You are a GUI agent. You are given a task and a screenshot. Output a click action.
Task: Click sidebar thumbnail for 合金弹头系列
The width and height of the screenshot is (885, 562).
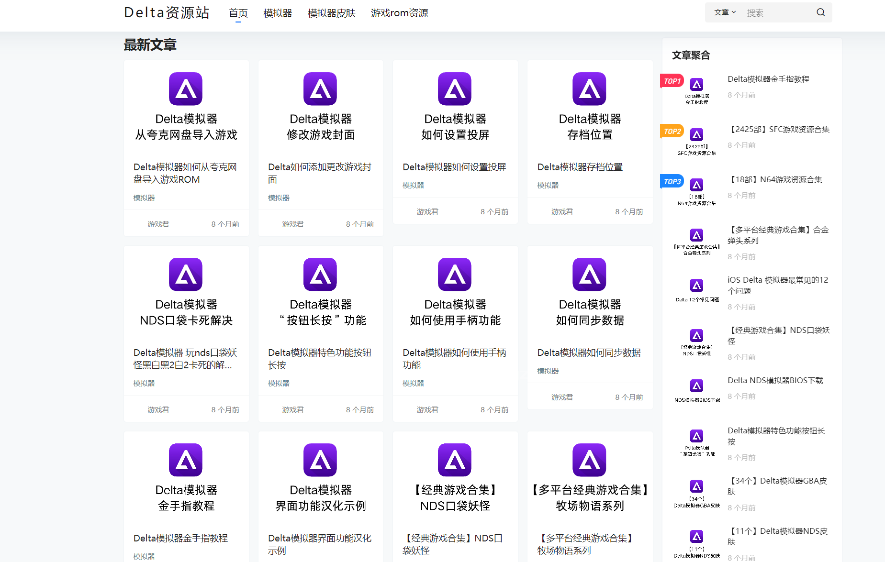696,241
